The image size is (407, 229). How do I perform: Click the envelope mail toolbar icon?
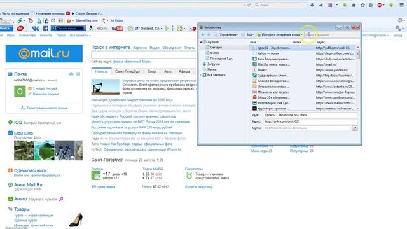pos(53,20)
